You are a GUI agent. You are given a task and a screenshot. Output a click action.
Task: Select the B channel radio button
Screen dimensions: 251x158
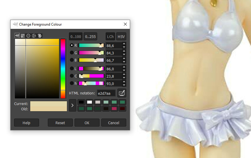(x=72, y=60)
